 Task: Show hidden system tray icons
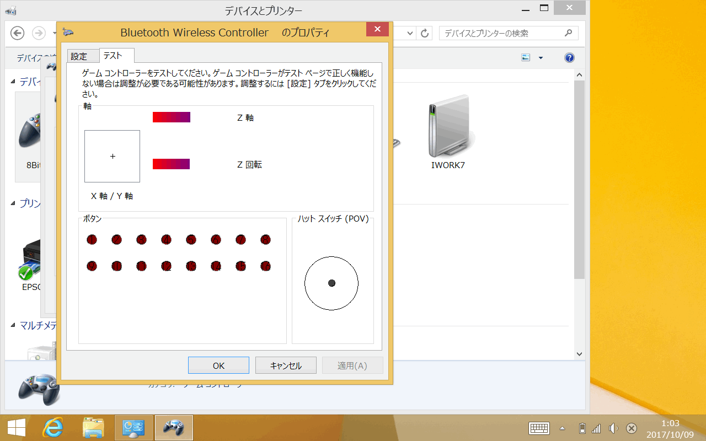[562, 428]
